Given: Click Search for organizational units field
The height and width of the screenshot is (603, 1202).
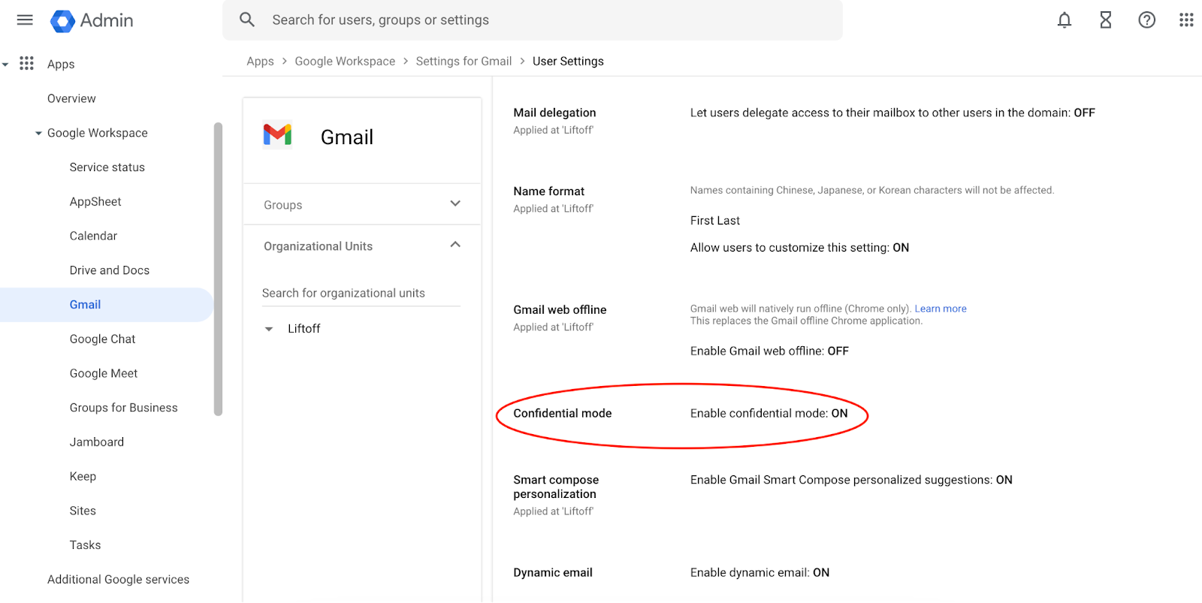Looking at the screenshot, I should [x=361, y=293].
